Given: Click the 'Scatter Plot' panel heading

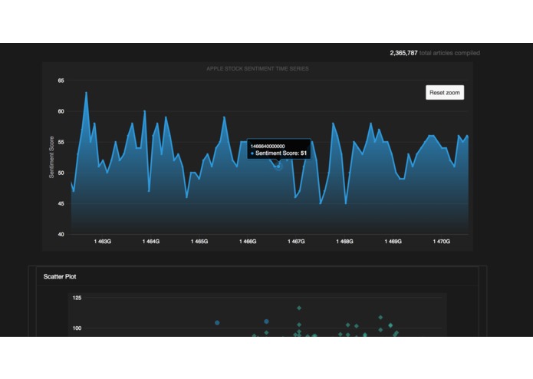Looking at the screenshot, I should pos(60,277).
